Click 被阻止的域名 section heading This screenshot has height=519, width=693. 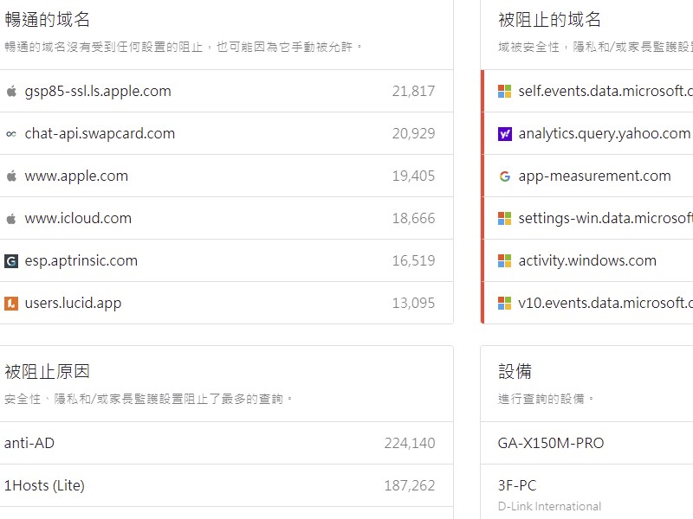pos(549,20)
